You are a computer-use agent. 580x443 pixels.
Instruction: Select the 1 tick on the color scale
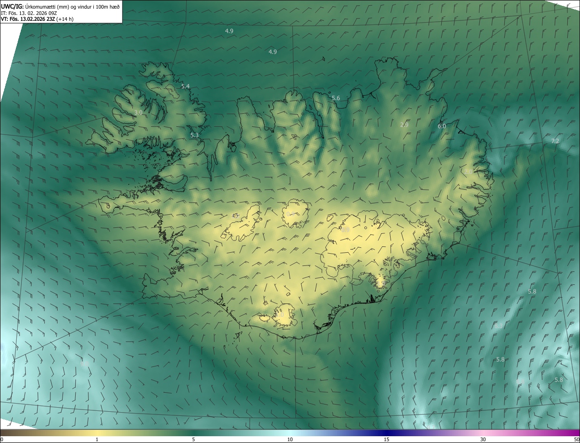(x=97, y=439)
